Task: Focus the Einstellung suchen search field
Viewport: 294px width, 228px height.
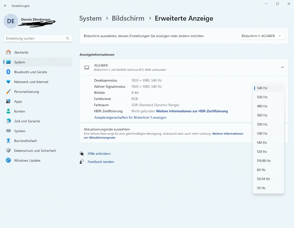Action: 35,38
